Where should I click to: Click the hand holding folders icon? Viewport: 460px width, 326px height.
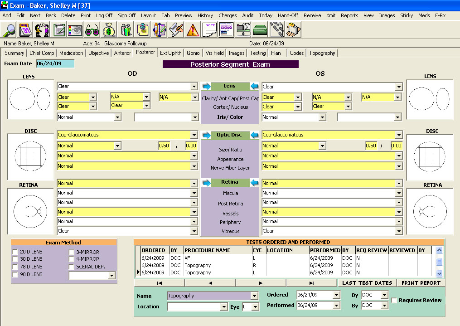[x=293, y=30]
